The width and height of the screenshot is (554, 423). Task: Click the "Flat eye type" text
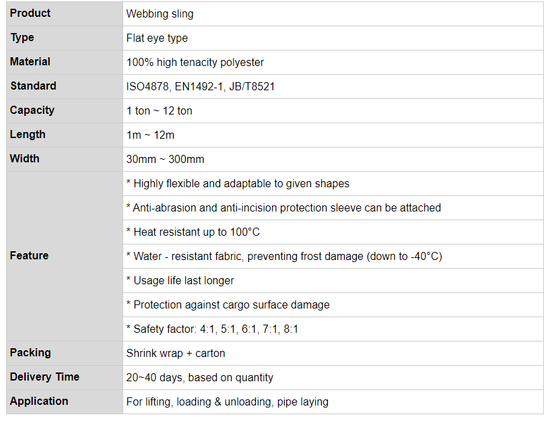(157, 38)
